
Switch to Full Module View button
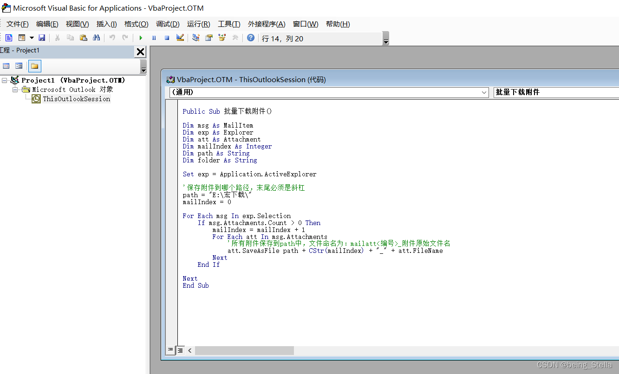point(180,350)
